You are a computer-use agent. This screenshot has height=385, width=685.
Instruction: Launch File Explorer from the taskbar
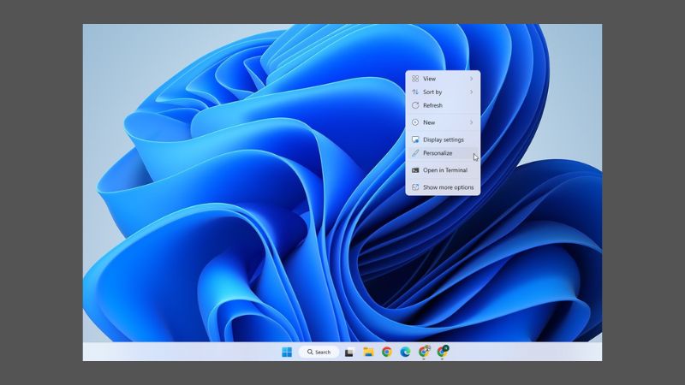click(x=368, y=352)
